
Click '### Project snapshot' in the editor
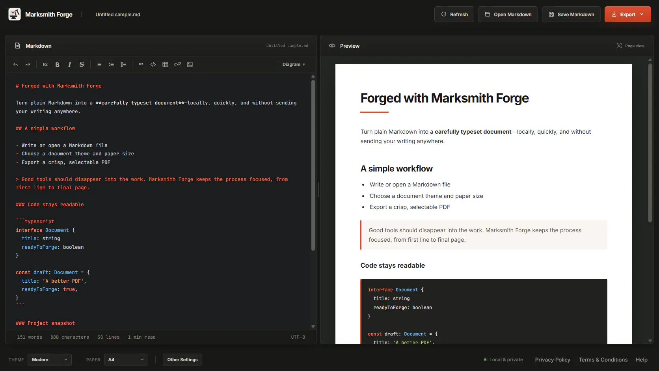point(45,323)
